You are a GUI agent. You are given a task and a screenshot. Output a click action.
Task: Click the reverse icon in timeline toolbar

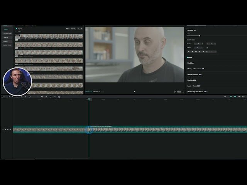42,97
